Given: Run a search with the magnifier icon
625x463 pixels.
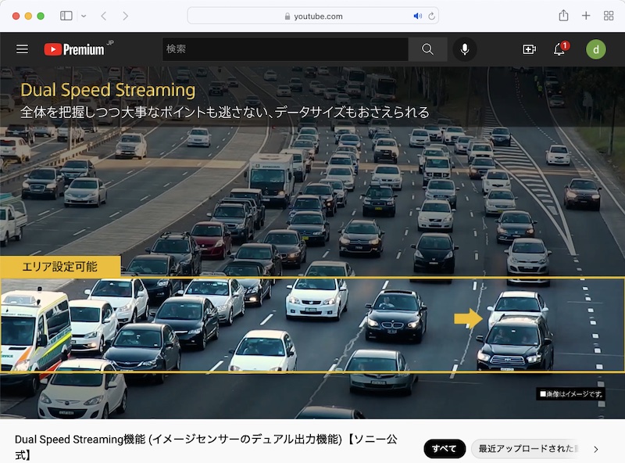Looking at the screenshot, I should click(x=427, y=49).
